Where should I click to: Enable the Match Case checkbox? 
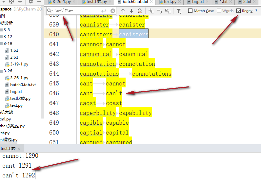(x=190, y=11)
